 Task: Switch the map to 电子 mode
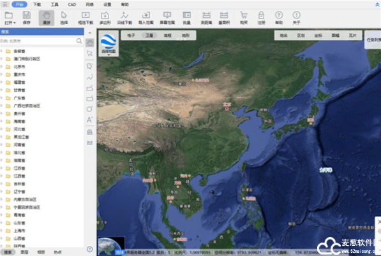131,36
